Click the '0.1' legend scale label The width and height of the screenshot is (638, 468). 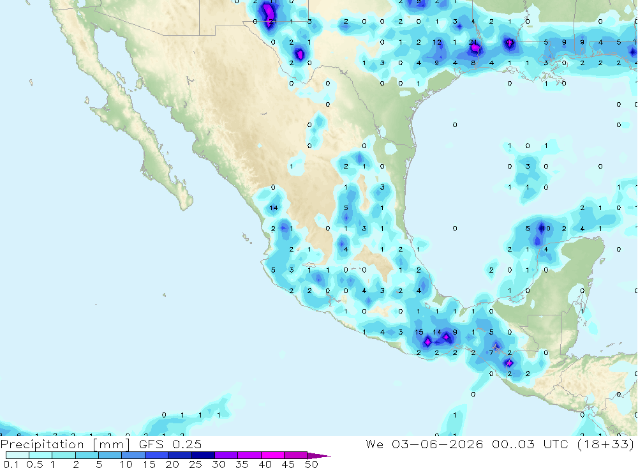tap(11, 464)
